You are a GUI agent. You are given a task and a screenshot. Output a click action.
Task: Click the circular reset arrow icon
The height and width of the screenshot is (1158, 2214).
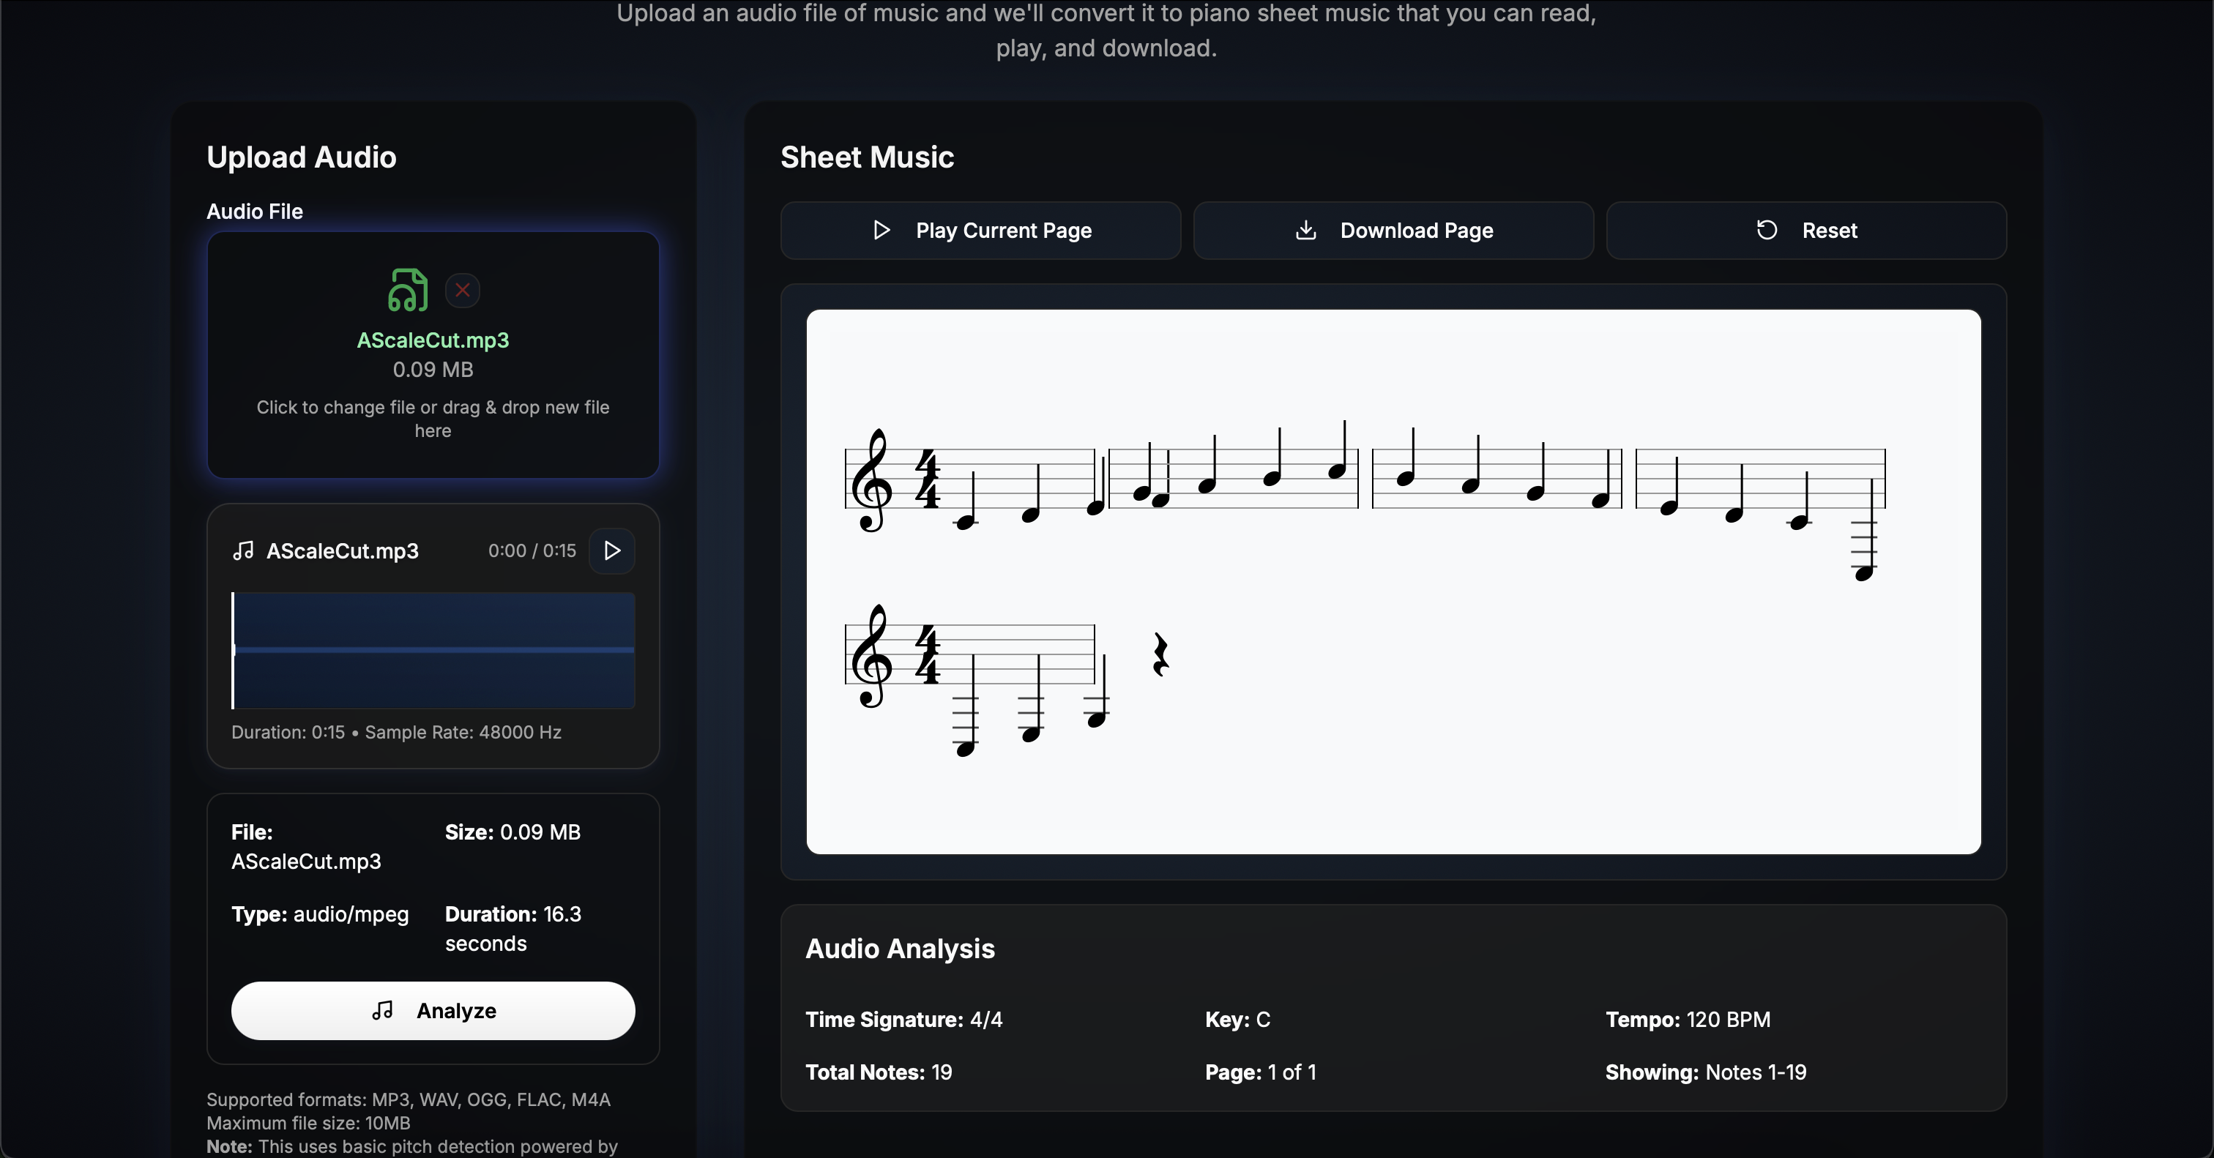[x=1766, y=231]
